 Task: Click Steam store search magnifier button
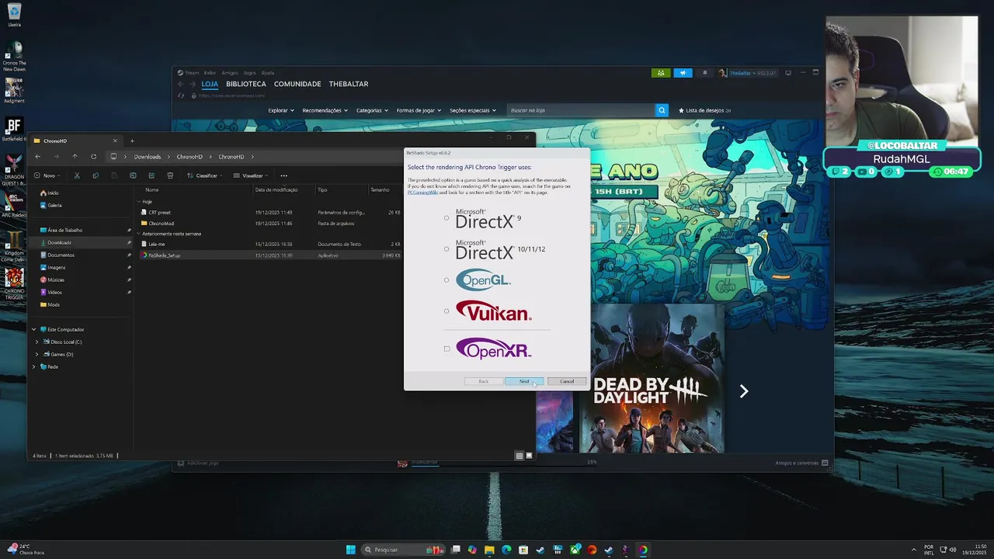pos(662,110)
